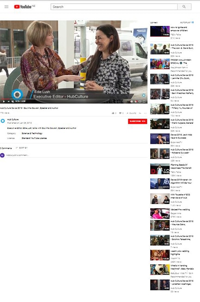This screenshot has width=200, height=302.
Task: Play the video with the play button
Action: pyautogui.click(x=4, y=101)
